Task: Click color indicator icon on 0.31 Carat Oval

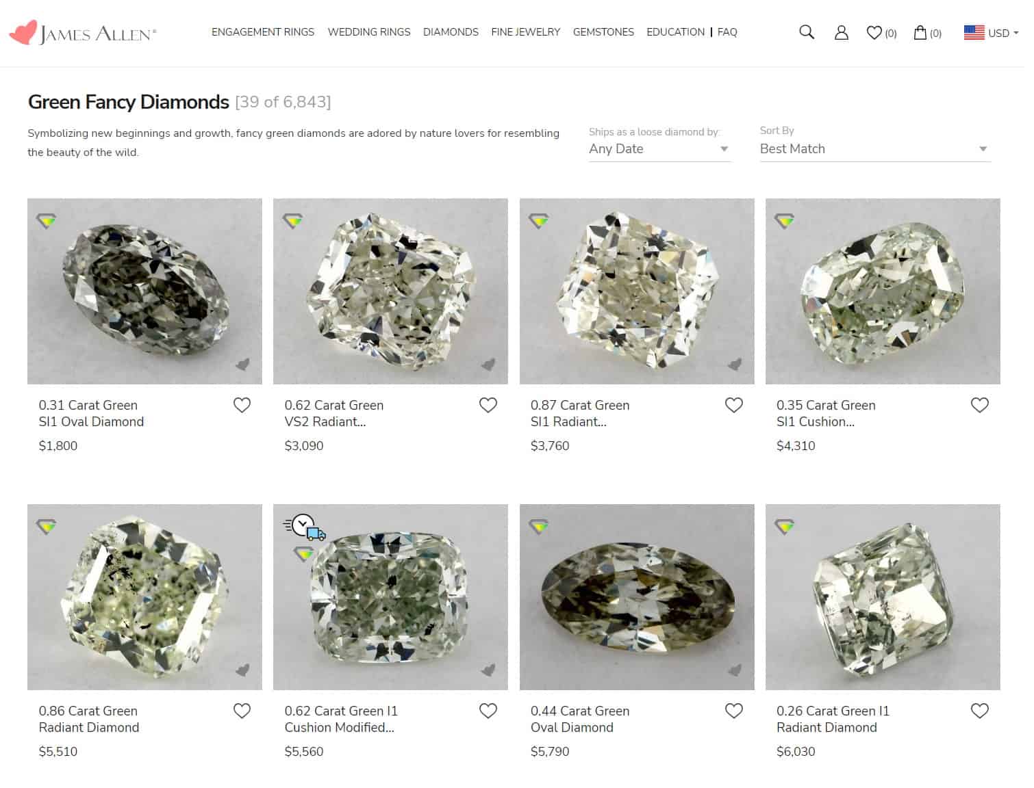Action: point(47,220)
